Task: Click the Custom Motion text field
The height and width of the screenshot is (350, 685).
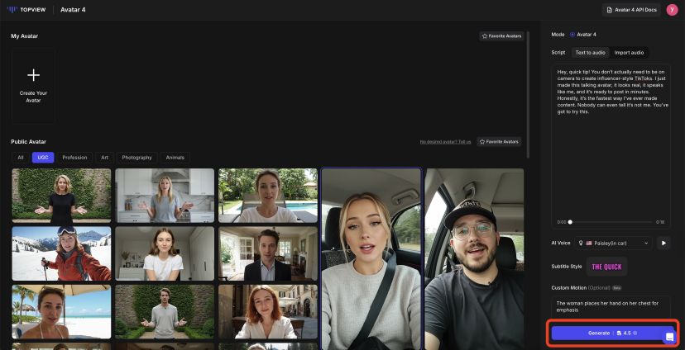Action: tap(611, 306)
